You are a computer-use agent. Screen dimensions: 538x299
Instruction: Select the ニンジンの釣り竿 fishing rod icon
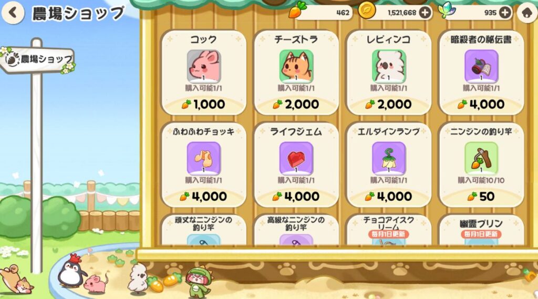[x=481, y=158]
